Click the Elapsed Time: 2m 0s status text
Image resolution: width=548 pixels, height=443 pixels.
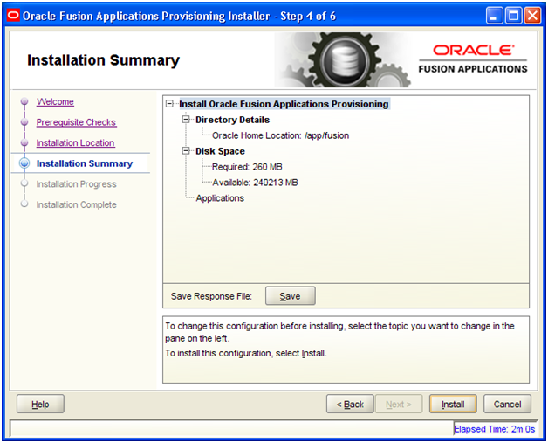click(x=495, y=429)
